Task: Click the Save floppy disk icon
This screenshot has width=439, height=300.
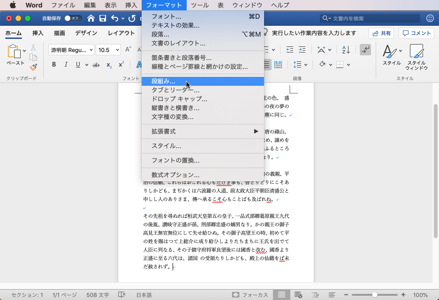Action: [x=103, y=18]
